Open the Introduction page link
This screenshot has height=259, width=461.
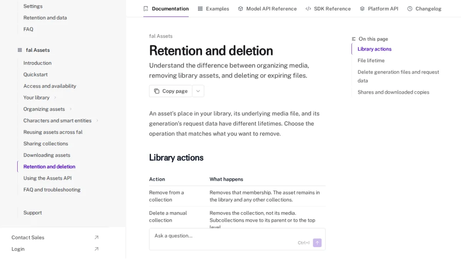pos(37,63)
